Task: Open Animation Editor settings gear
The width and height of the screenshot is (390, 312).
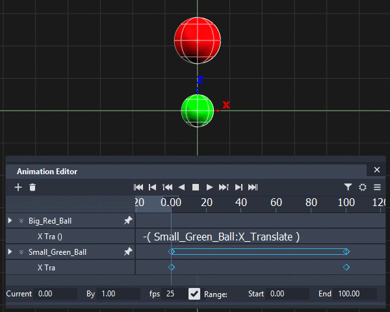Action: (x=363, y=187)
